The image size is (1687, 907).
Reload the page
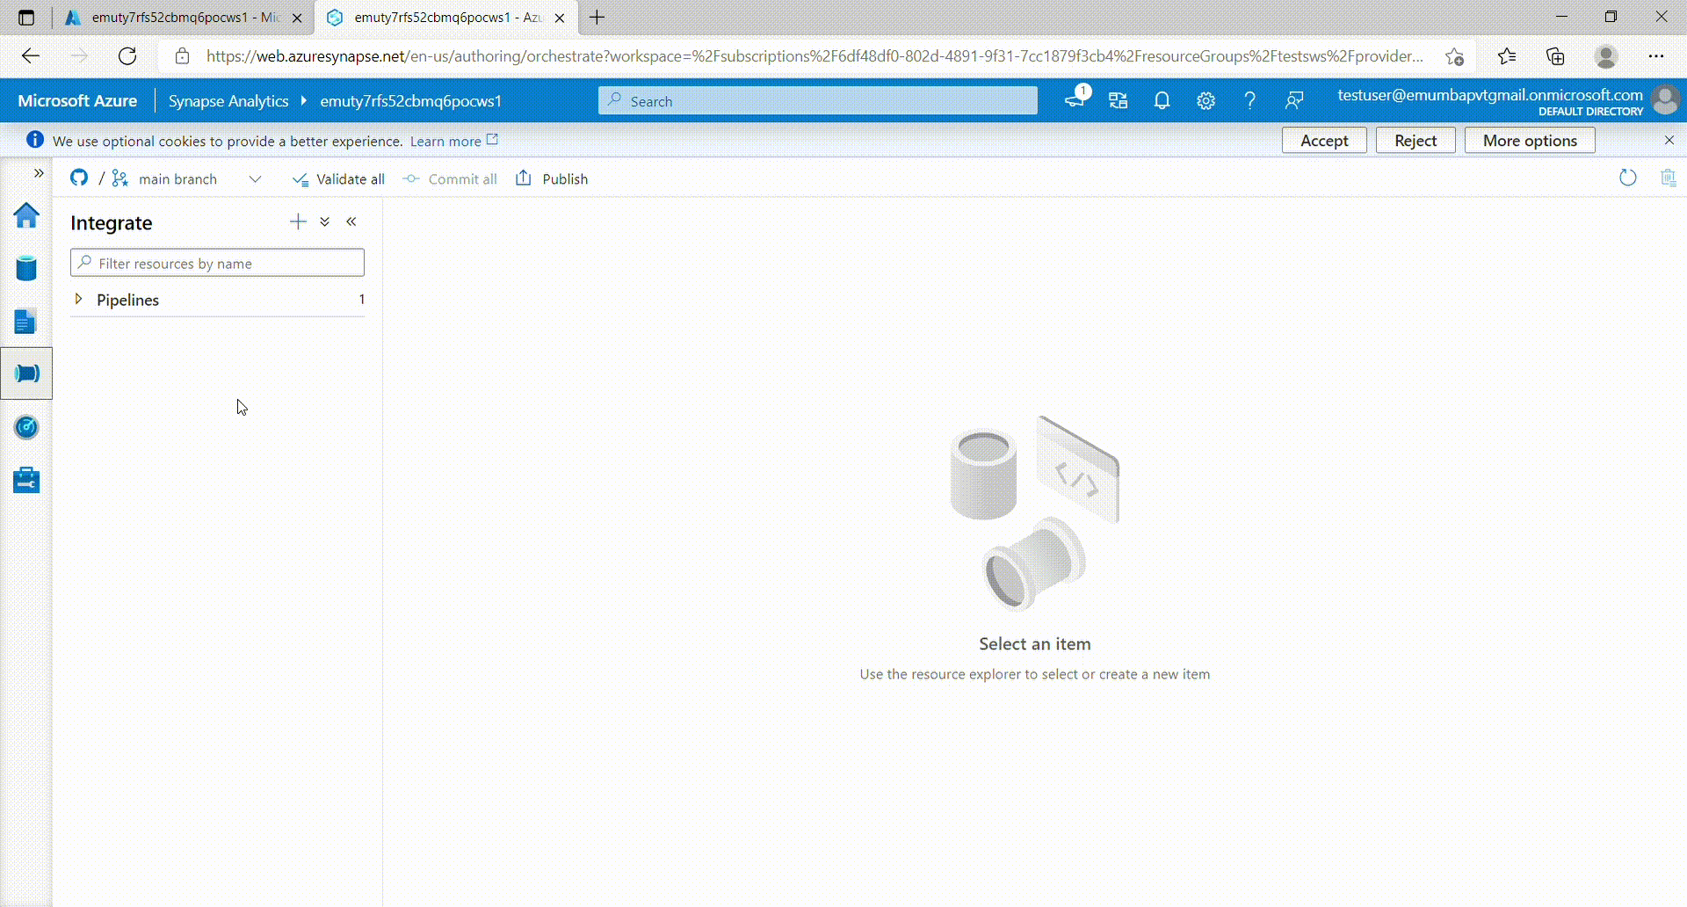click(x=127, y=56)
